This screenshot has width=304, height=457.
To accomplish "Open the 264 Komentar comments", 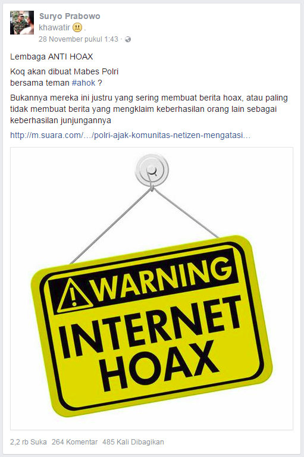I will coord(74,442).
